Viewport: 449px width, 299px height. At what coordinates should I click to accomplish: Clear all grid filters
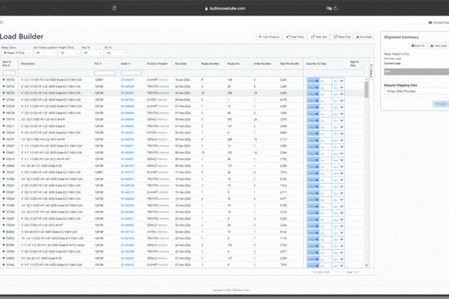[x=295, y=36]
